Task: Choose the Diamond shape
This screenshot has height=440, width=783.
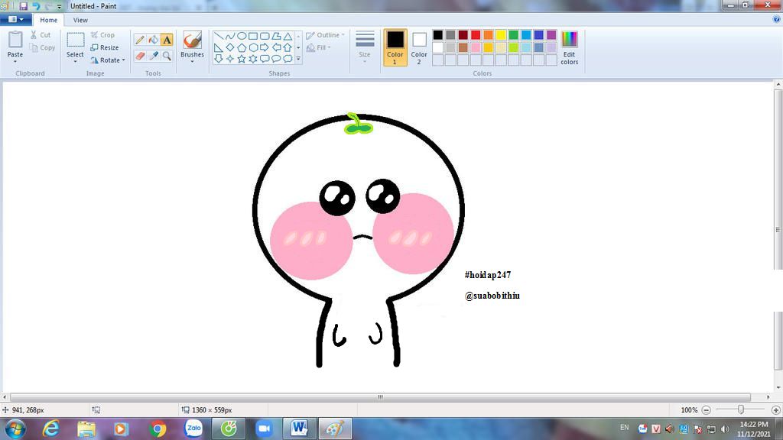Action: (229, 48)
